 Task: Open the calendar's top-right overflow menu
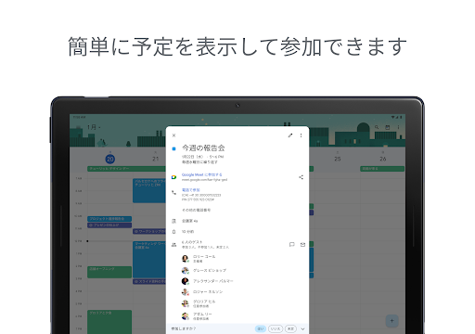[x=398, y=127]
